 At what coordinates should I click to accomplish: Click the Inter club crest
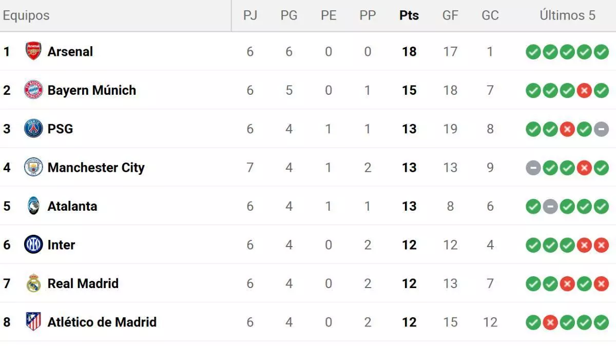pyautogui.click(x=33, y=245)
